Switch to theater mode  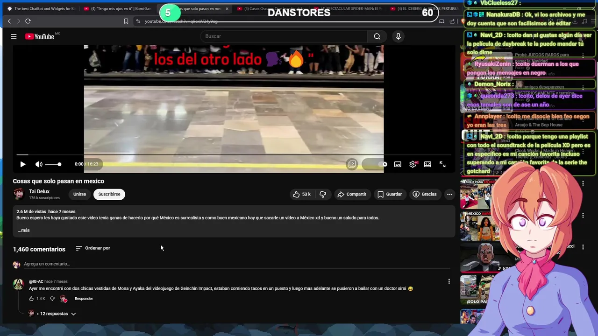(427, 164)
